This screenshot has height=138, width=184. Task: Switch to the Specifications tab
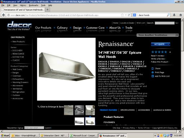pos(128,110)
